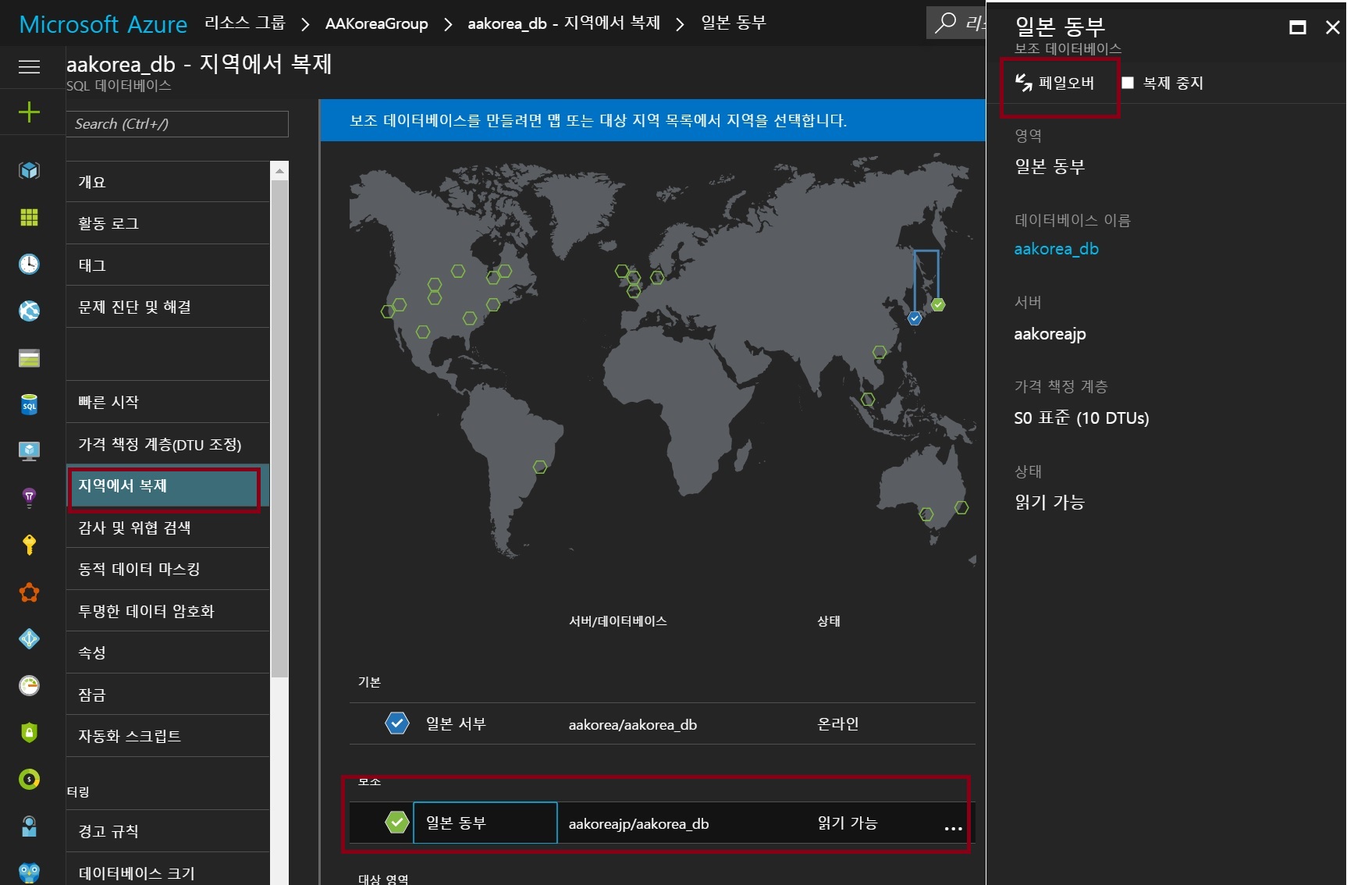
Task: Click aakorea/aakorea_db cell text
Action: pyautogui.click(x=632, y=725)
